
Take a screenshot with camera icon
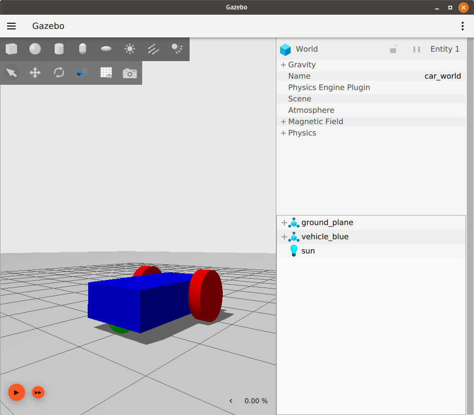[x=130, y=73]
